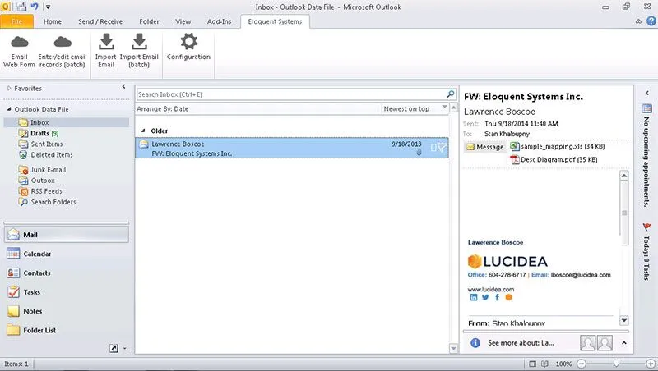This screenshot has width=658, height=371.
Task: Click the zoom slider handle in status bar
Action: (616, 364)
